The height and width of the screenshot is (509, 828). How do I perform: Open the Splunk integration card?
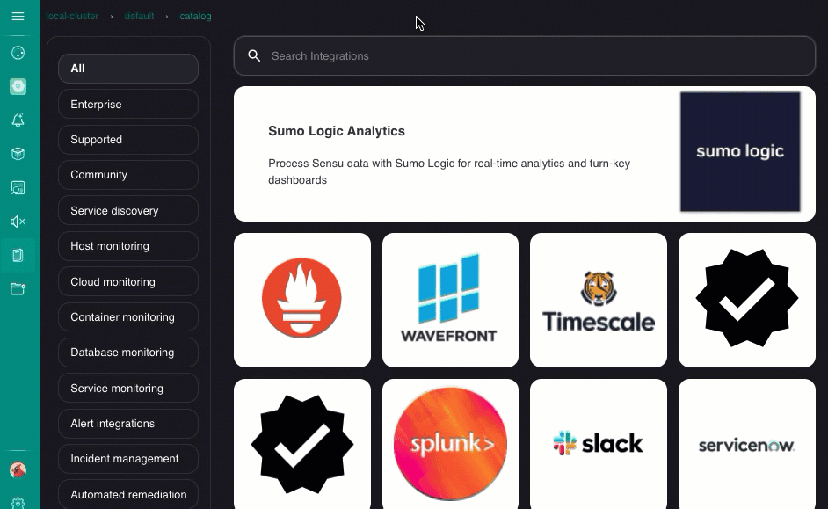450,444
